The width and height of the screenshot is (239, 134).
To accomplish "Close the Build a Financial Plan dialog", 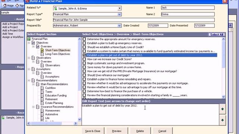I will [x=225, y=1].
